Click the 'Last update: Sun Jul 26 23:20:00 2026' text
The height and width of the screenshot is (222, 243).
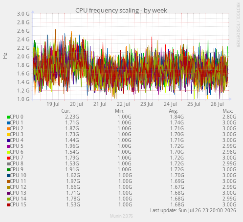tap(193, 210)
